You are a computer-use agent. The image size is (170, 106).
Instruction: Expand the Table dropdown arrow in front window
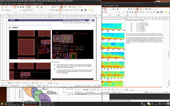(x=57, y=7)
